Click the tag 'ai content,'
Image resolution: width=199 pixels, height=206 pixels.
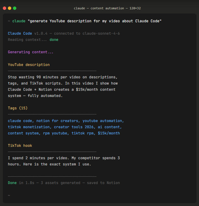pyautogui.click(x=110, y=127)
